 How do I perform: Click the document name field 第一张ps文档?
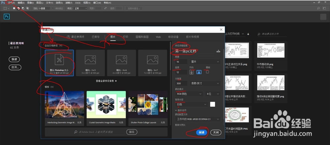pyautogui.click(x=195, y=51)
